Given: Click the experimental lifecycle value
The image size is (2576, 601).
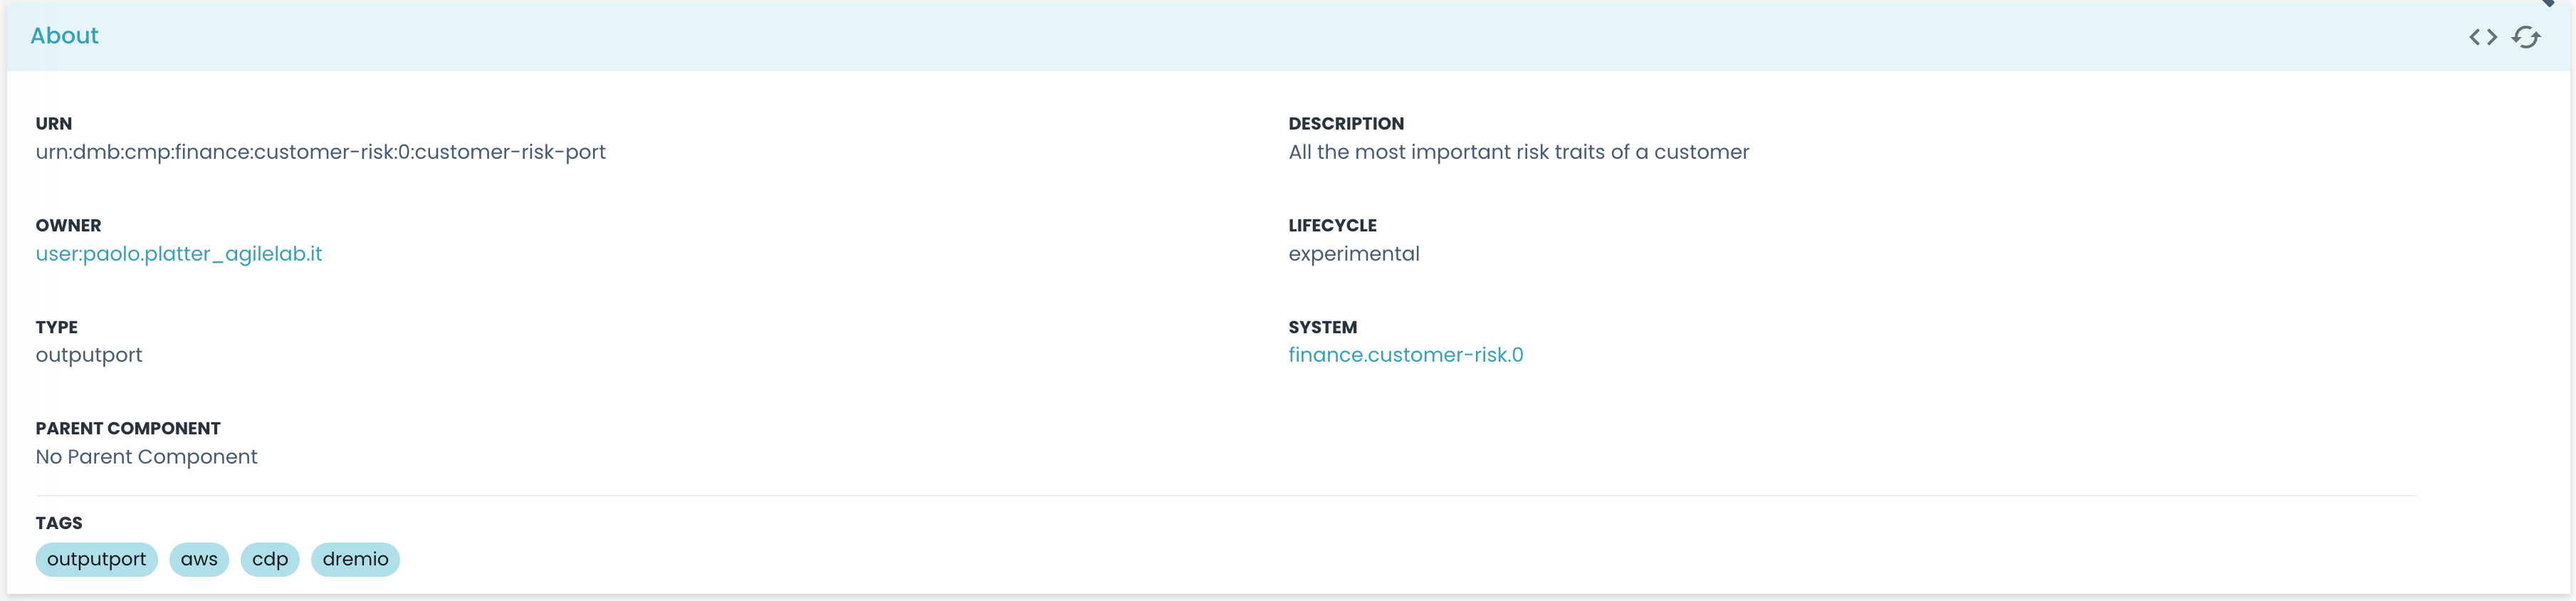Looking at the screenshot, I should click(1353, 254).
